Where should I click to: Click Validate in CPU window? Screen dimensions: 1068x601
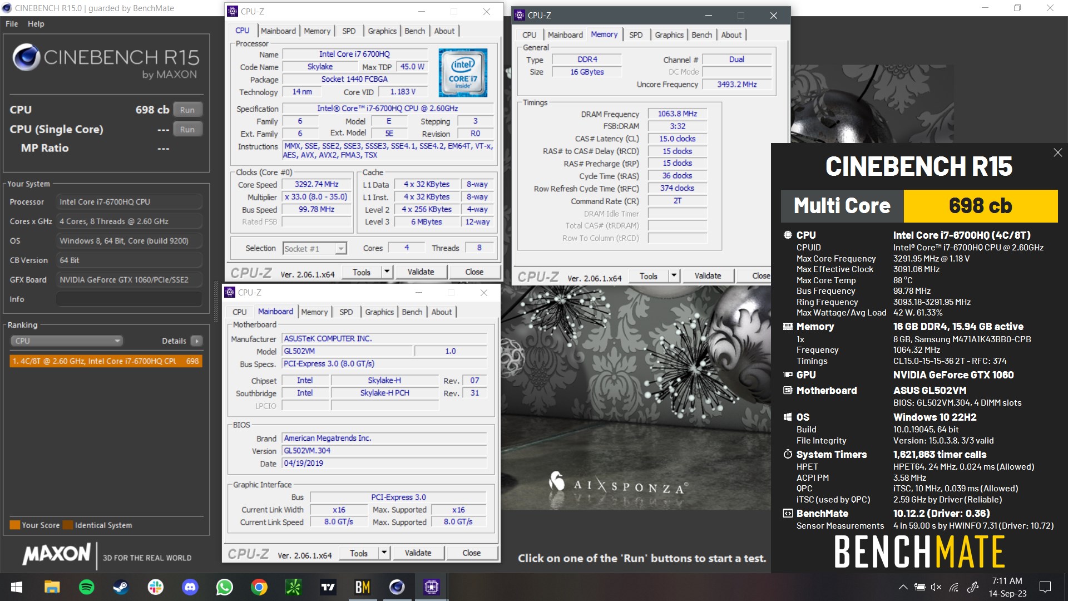coord(421,272)
